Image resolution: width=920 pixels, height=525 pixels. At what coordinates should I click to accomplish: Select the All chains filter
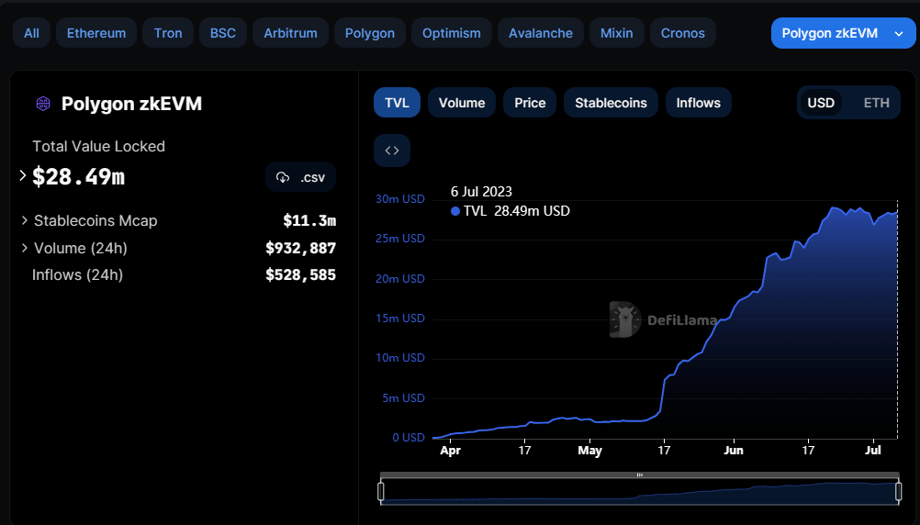pyautogui.click(x=32, y=33)
